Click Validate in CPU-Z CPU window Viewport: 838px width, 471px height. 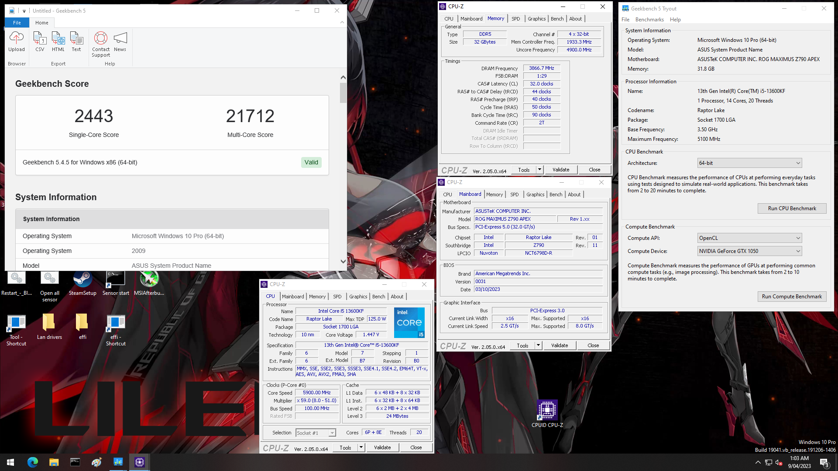coord(382,447)
